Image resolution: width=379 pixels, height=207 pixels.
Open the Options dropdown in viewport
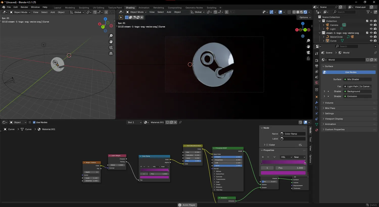pos(305,17)
